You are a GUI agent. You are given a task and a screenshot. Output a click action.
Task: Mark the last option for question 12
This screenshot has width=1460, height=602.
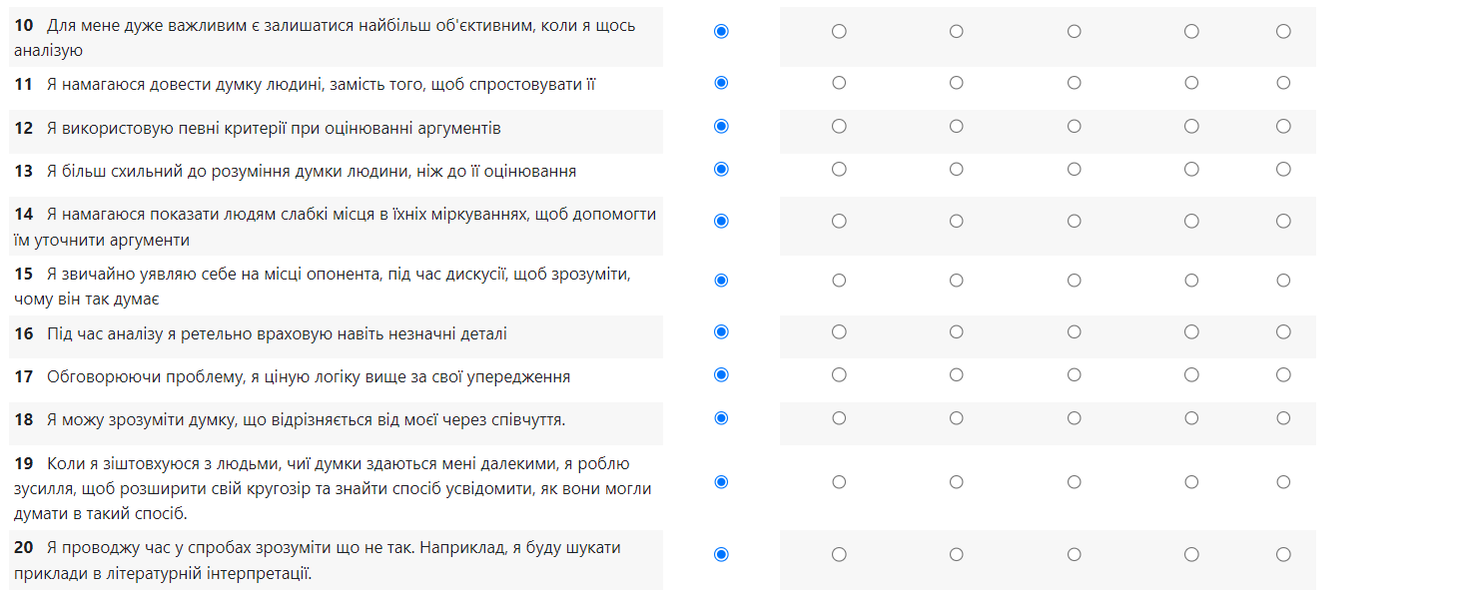(1283, 127)
